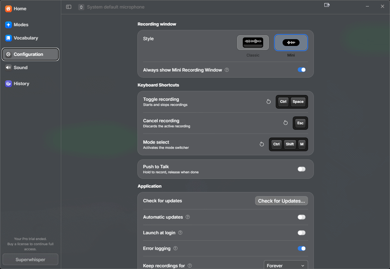Click the Check for Updates button
390x269 pixels.
click(x=281, y=201)
